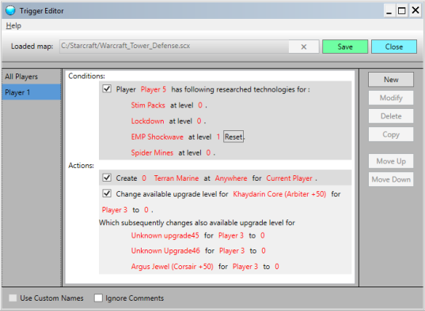Enable Ignore Comments checkbox

(98, 298)
